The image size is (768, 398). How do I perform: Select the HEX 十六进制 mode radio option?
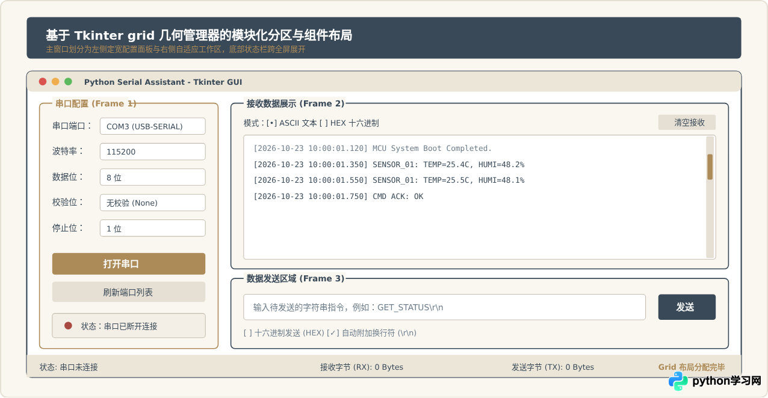(x=349, y=123)
